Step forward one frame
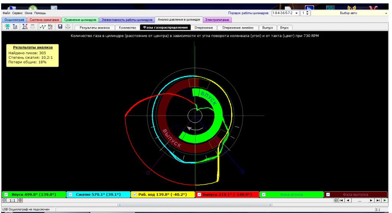This screenshot has height=213, width=392. 371,200
